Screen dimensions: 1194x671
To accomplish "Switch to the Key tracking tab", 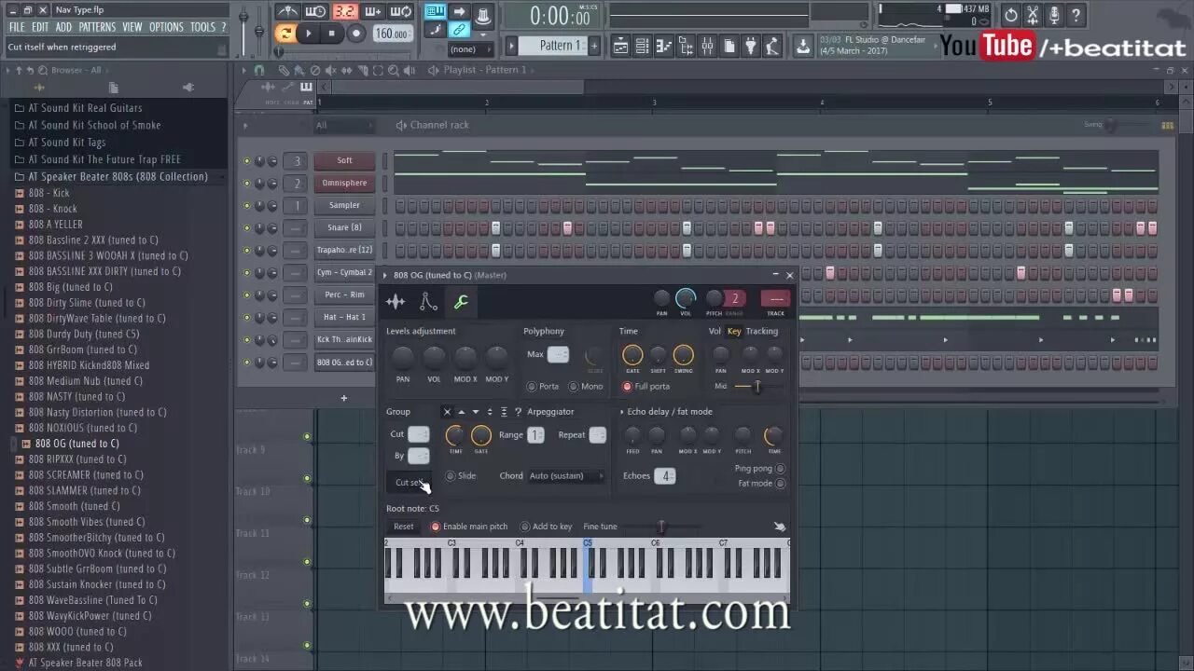I will click(734, 331).
